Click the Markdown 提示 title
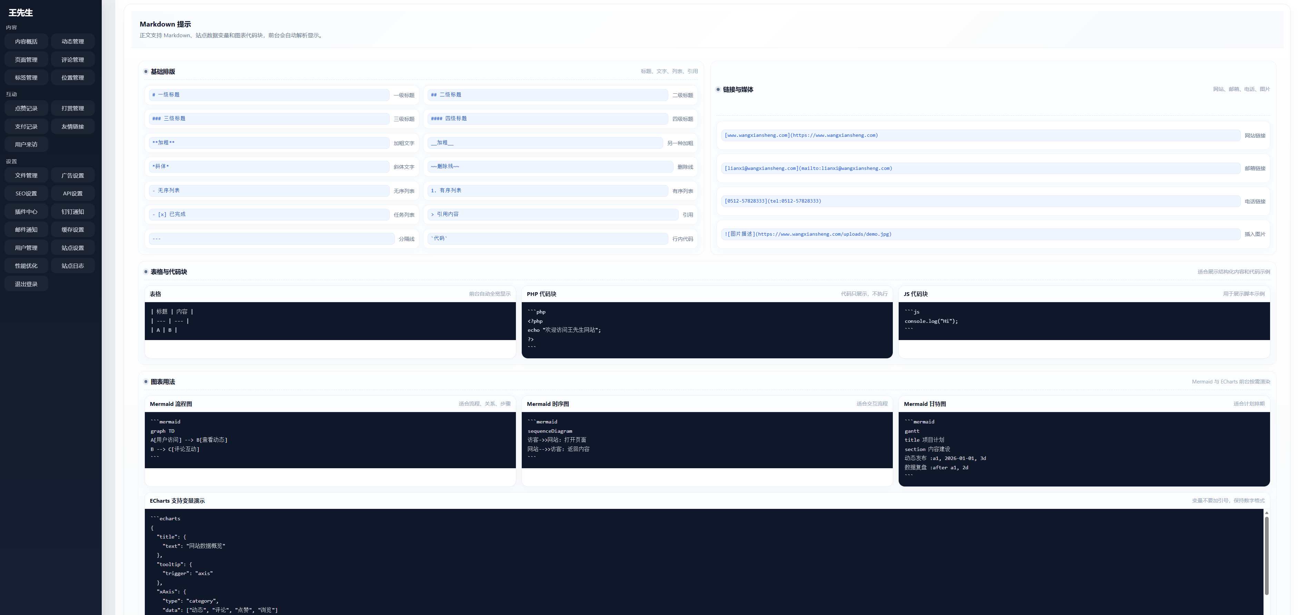The height and width of the screenshot is (615, 1298). (165, 24)
